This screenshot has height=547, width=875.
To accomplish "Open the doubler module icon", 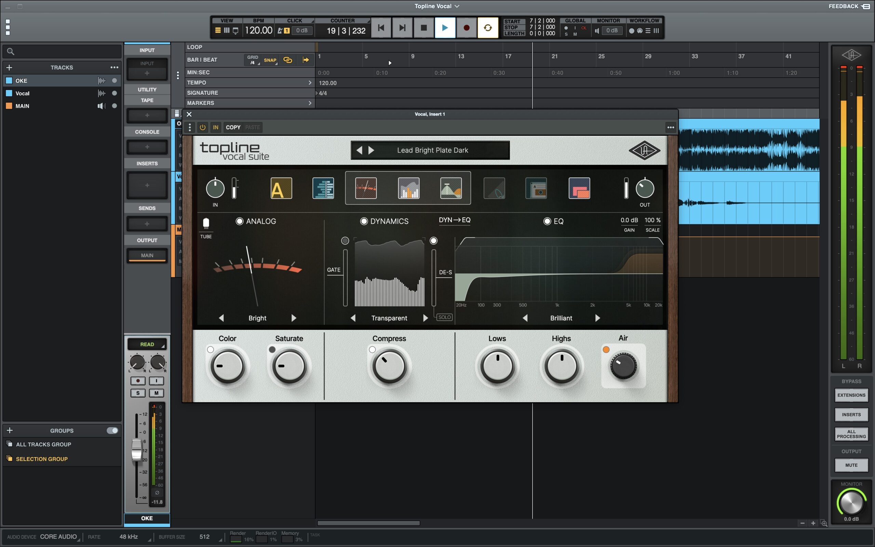I will 323,188.
